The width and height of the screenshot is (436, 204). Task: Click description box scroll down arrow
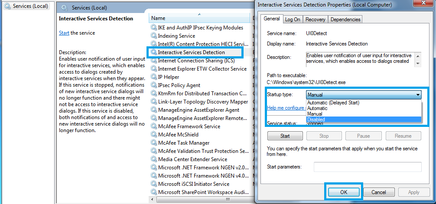[x=418, y=63]
